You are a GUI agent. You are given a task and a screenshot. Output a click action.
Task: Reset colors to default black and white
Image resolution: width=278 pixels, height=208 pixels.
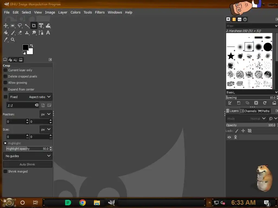pyautogui.click(x=24, y=53)
